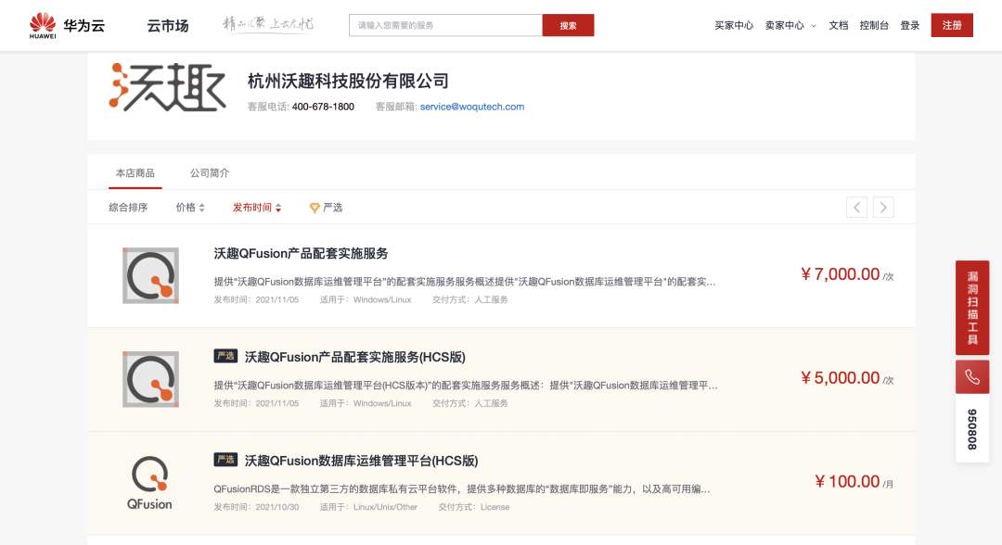Viewport: 1002px width, 545px height.
Task: Open the 文档 documentation link
Action: coord(839,26)
